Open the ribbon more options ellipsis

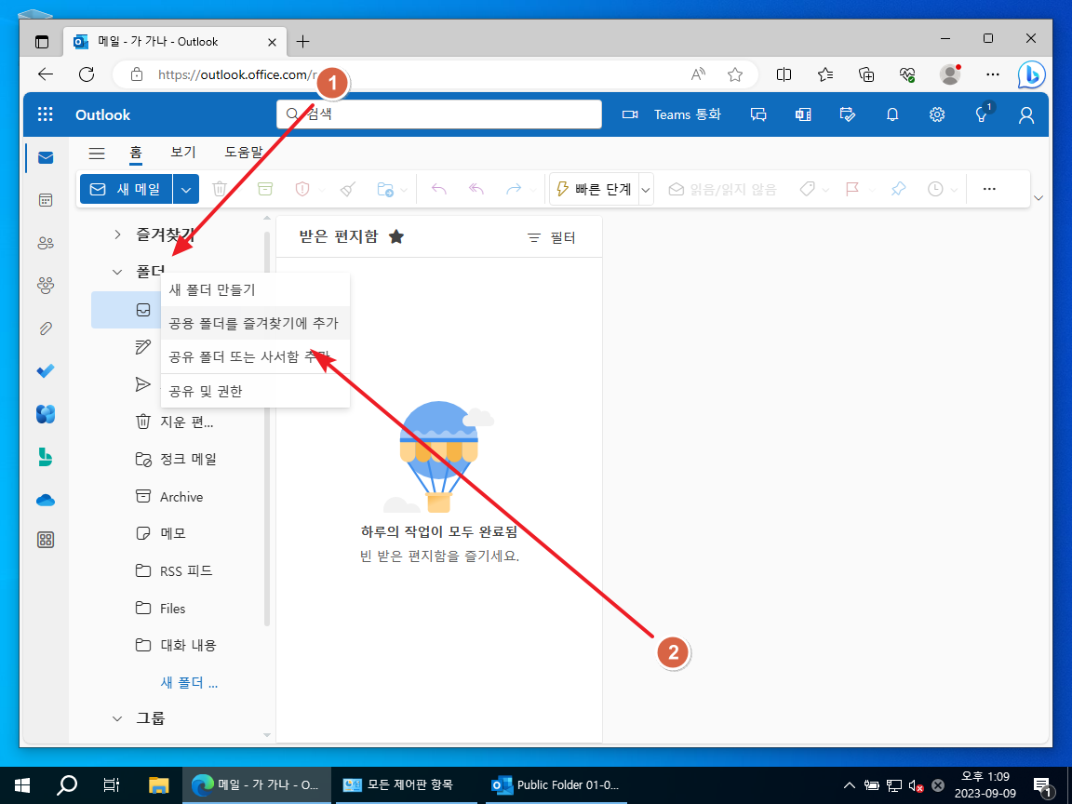(989, 189)
